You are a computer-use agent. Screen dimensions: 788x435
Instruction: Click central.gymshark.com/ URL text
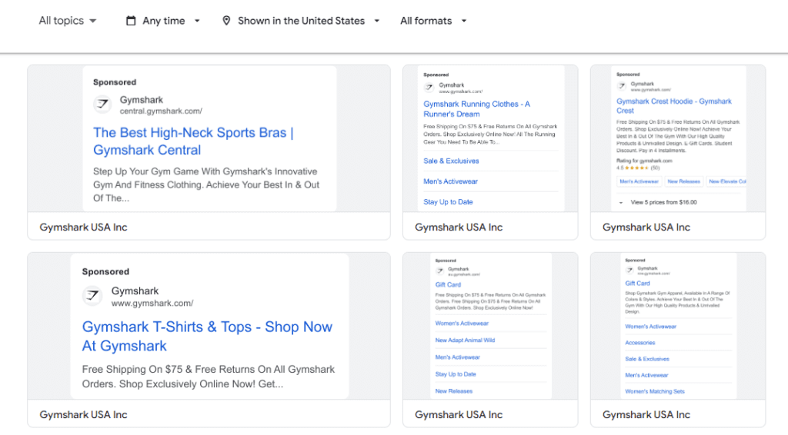[161, 111]
